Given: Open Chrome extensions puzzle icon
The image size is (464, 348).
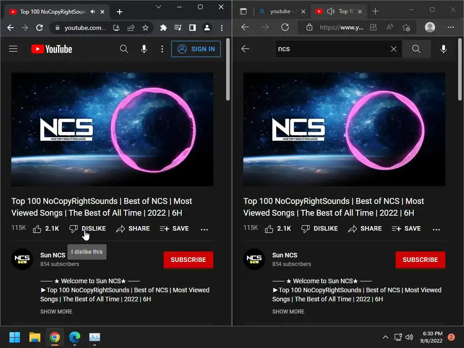Looking at the screenshot, I should point(163,28).
